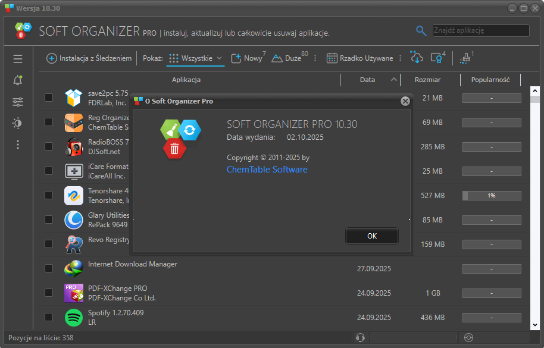Open options dots after Duże filter

pos(315,58)
